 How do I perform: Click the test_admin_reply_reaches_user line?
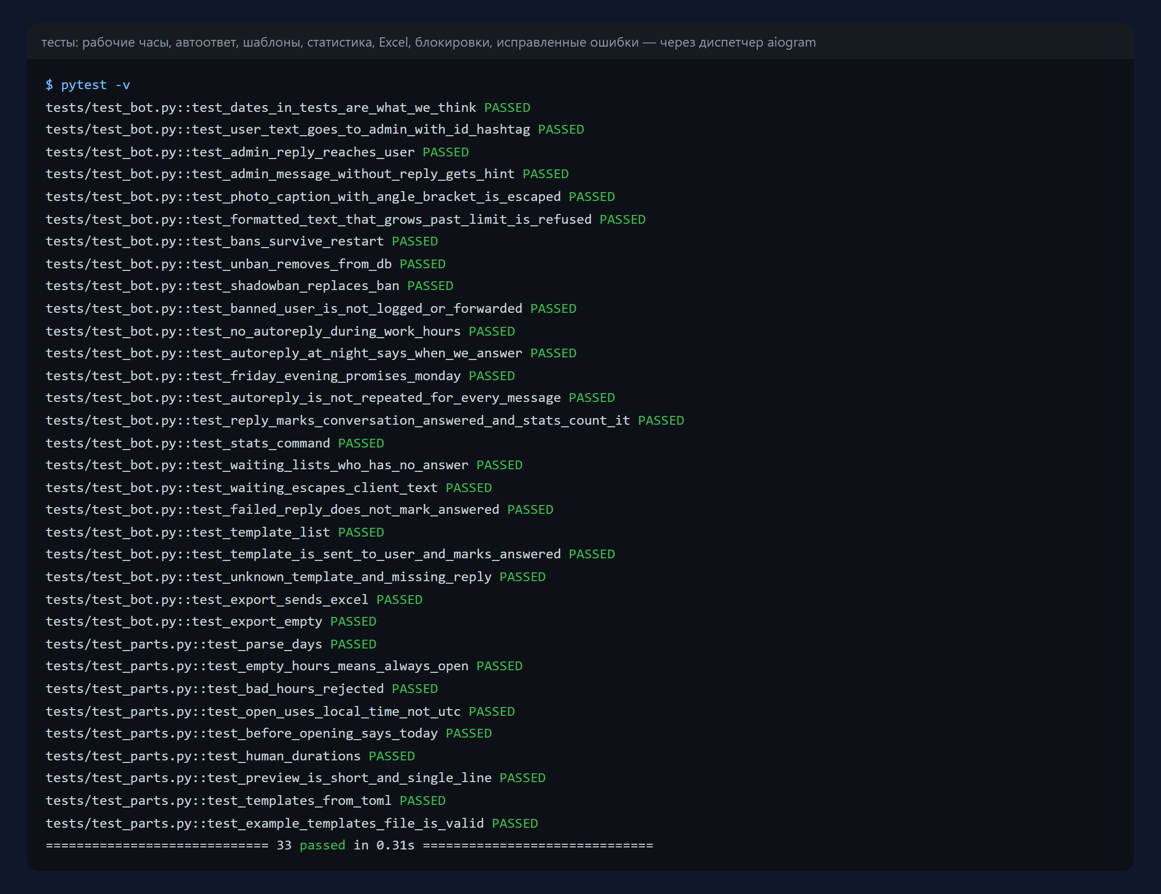(x=257, y=152)
